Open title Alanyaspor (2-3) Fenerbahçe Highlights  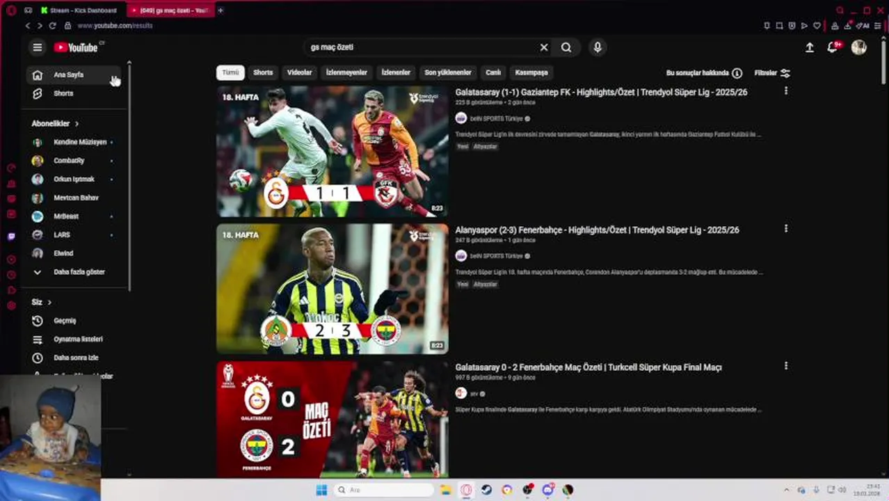597,230
